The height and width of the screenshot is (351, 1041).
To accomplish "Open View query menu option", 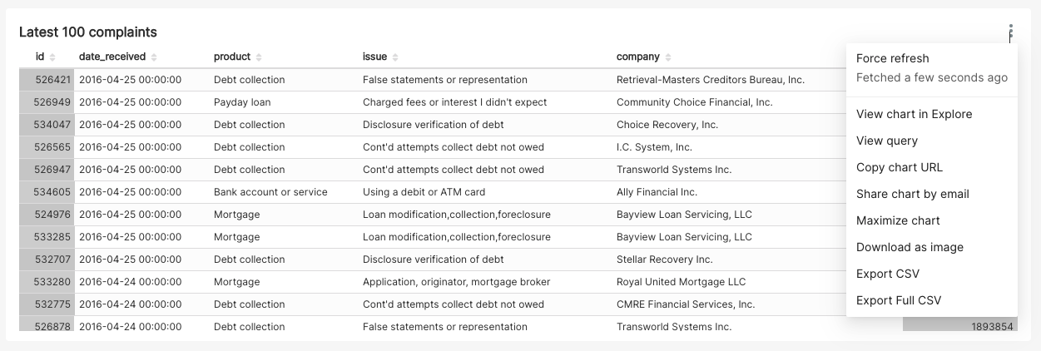I will click(x=887, y=141).
